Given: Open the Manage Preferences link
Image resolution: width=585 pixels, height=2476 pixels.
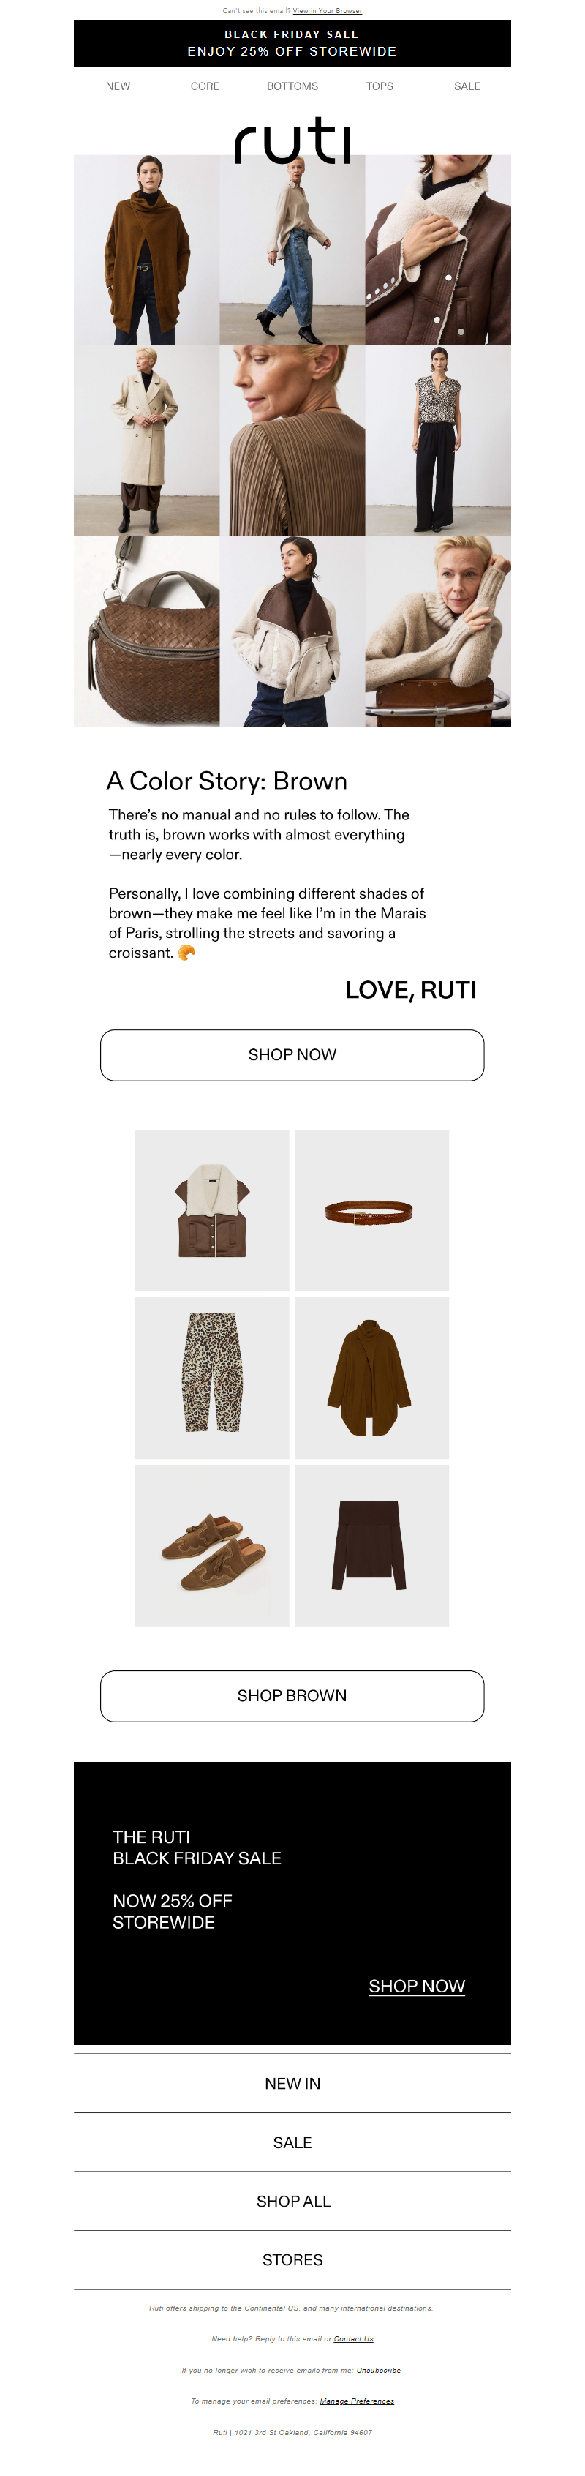Looking at the screenshot, I should pos(358,2401).
